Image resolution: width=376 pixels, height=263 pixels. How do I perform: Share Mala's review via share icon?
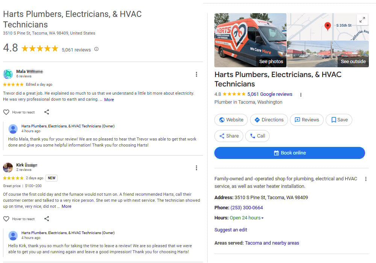[47, 112]
